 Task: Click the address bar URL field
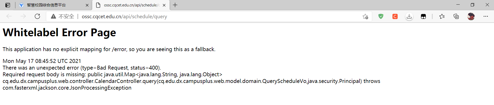[180, 16]
